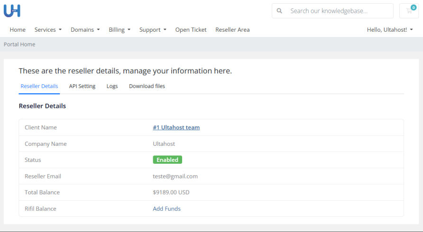Open the Reseller Area page
The height and width of the screenshot is (232, 423).
[x=232, y=29]
